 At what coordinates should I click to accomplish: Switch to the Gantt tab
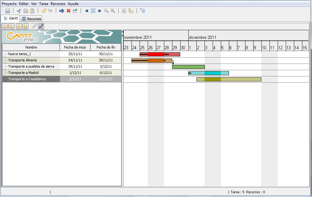11,18
